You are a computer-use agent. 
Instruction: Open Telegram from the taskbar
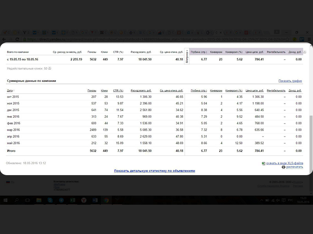pyautogui.click(x=61, y=200)
